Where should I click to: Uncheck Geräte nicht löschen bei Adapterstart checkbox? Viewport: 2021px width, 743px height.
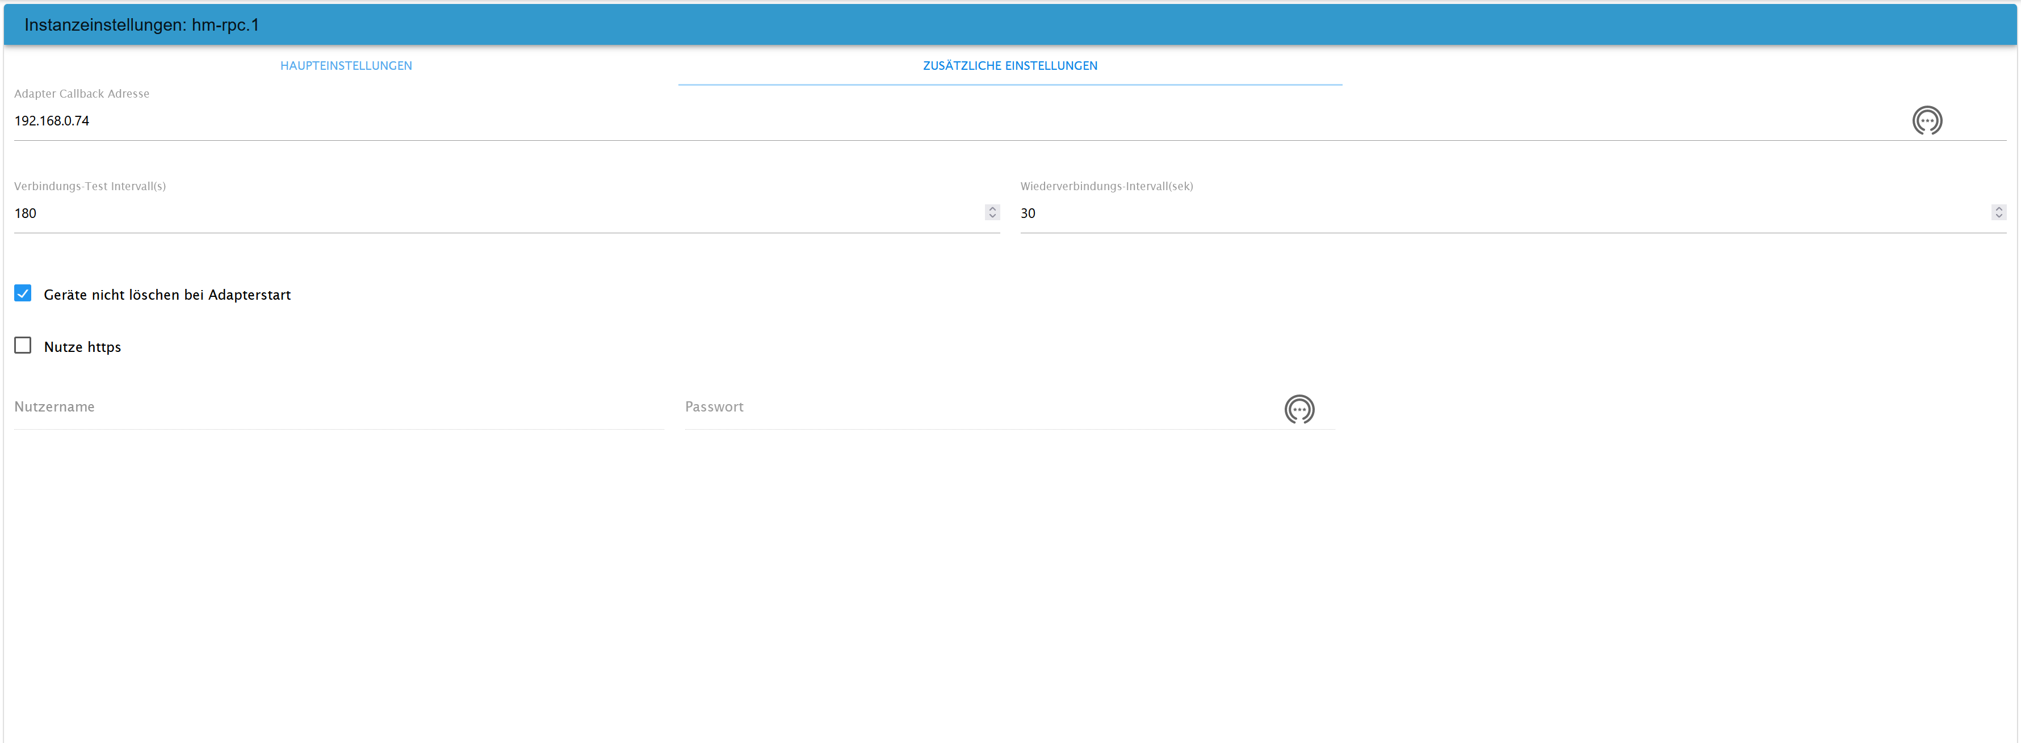[23, 293]
